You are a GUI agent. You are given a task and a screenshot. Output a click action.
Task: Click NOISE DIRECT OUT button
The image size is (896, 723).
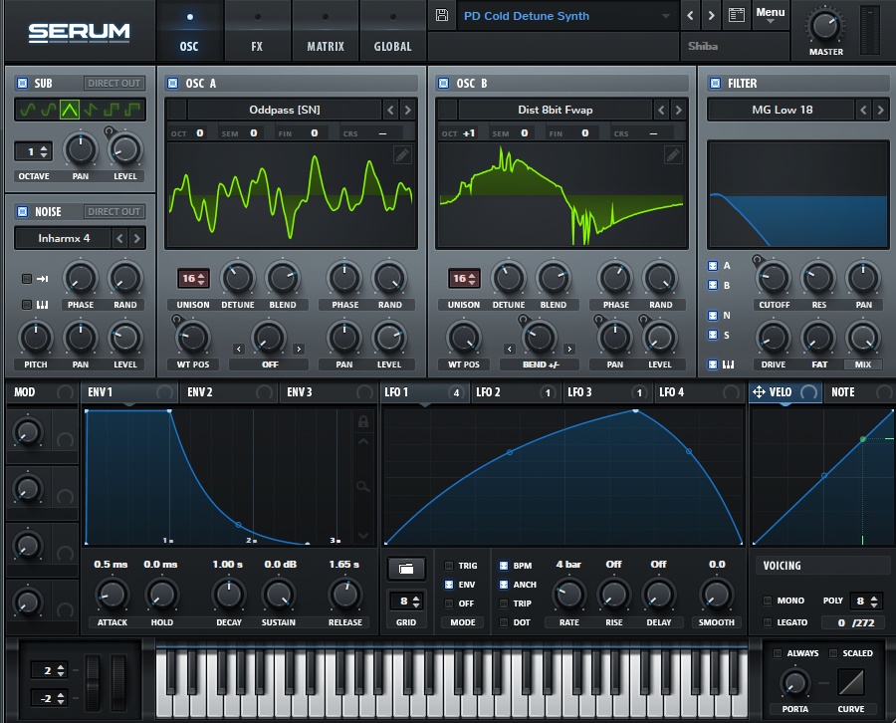click(x=113, y=212)
